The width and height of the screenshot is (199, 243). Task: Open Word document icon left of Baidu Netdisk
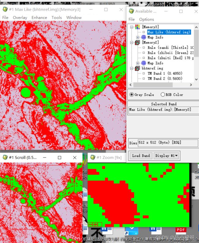pyautogui.click(x=107, y=230)
